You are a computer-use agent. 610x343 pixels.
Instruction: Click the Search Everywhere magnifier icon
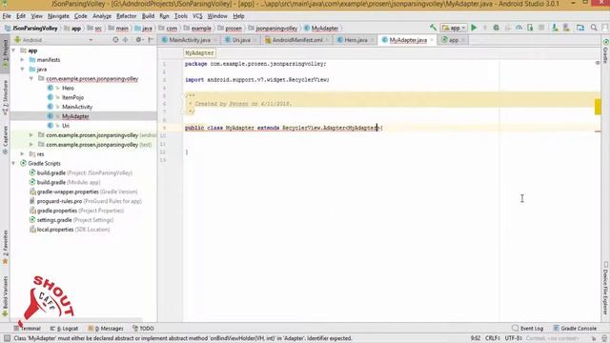click(594, 28)
